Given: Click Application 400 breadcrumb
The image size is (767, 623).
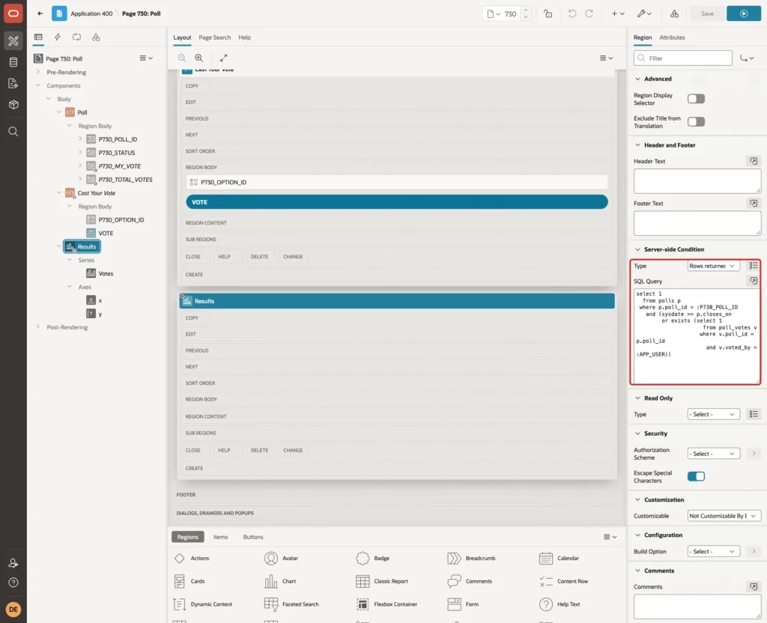Looking at the screenshot, I should 91,13.
